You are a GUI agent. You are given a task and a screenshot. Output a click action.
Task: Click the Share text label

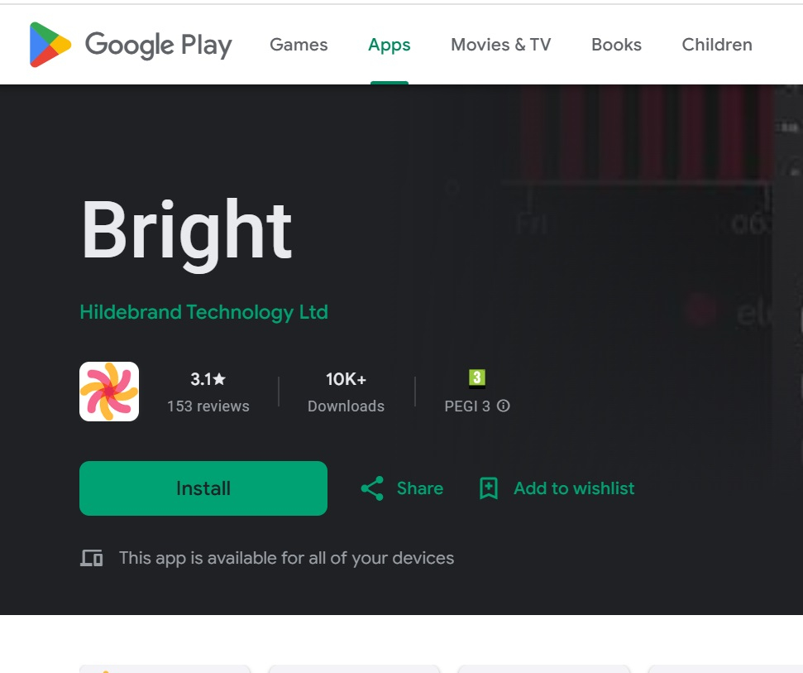420,488
